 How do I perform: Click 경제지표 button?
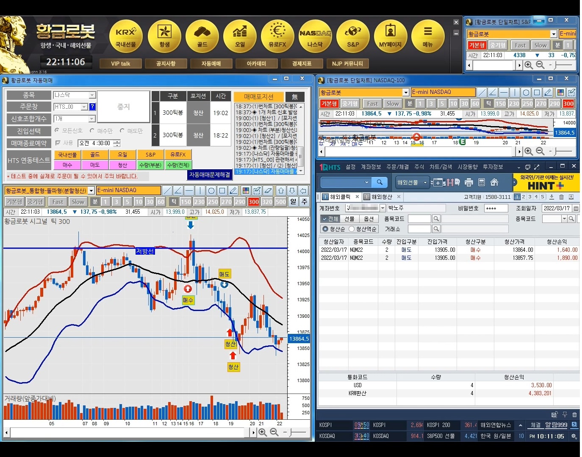point(302,63)
